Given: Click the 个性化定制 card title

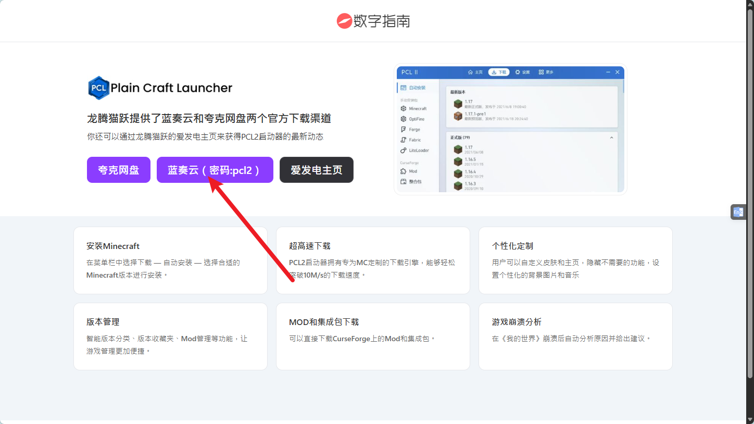Looking at the screenshot, I should click(512, 246).
